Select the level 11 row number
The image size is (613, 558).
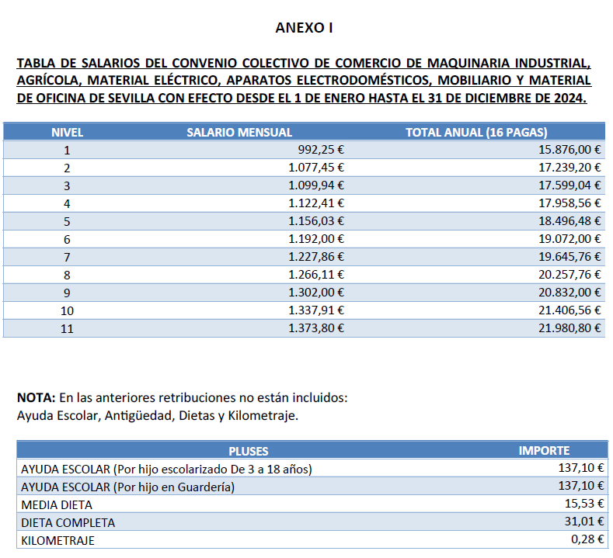click(67, 328)
